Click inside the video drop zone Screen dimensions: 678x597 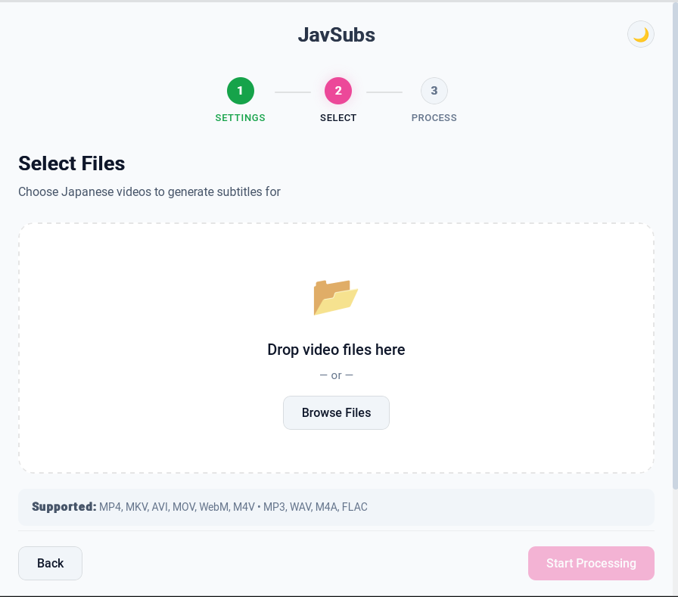[x=336, y=347]
